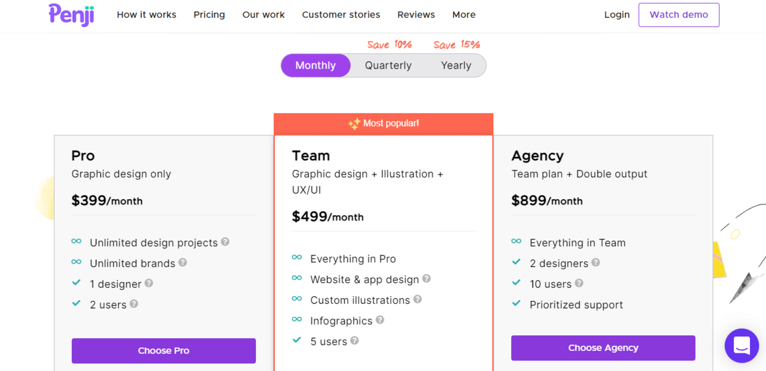Click the Choose Pro button

(163, 350)
